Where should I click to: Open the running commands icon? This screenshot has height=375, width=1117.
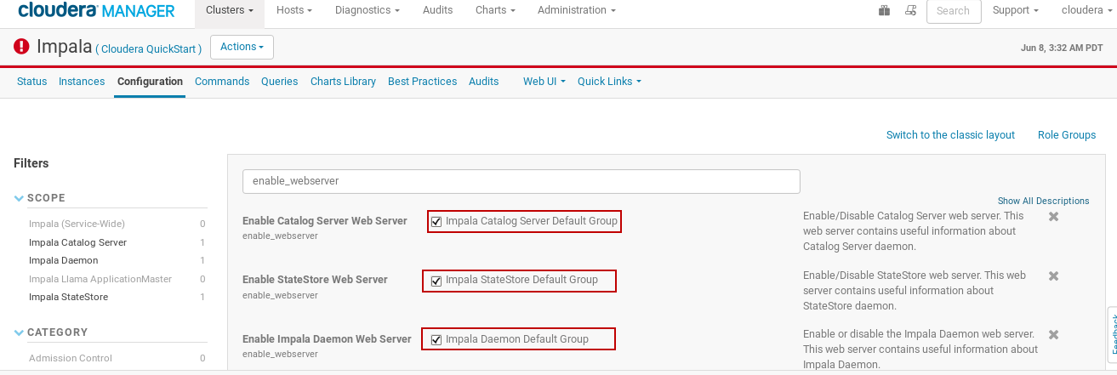(x=910, y=10)
